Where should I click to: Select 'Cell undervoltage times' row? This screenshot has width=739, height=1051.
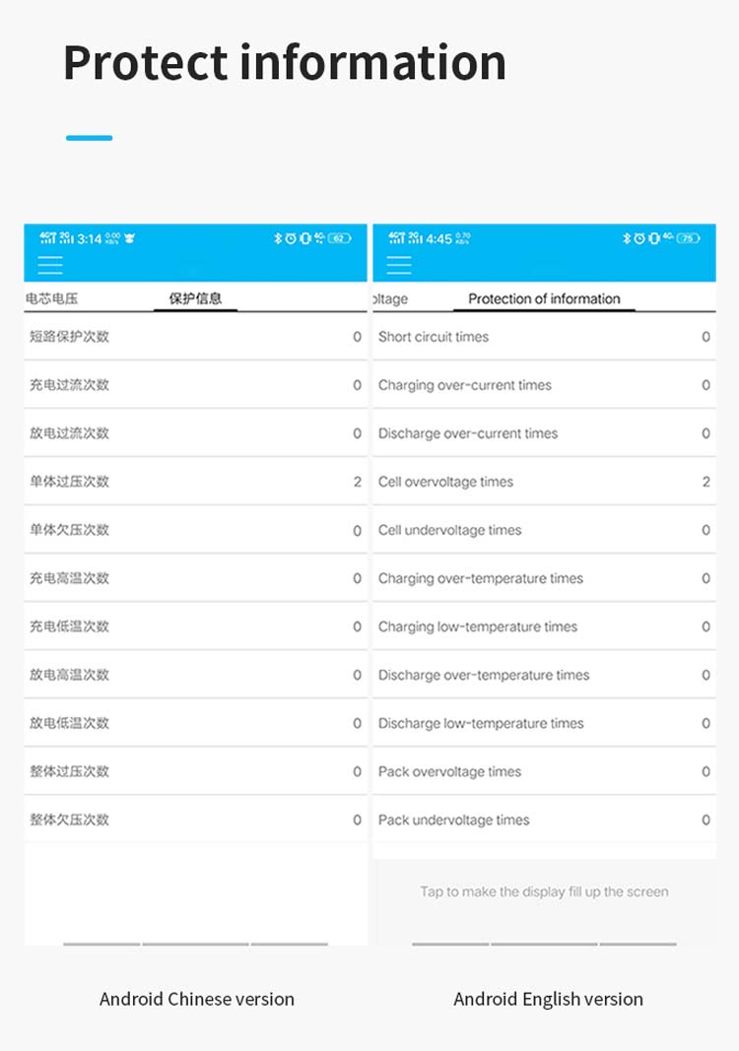pos(544,530)
